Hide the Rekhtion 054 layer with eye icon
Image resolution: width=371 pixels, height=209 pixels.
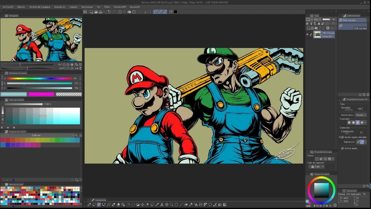tap(307, 35)
